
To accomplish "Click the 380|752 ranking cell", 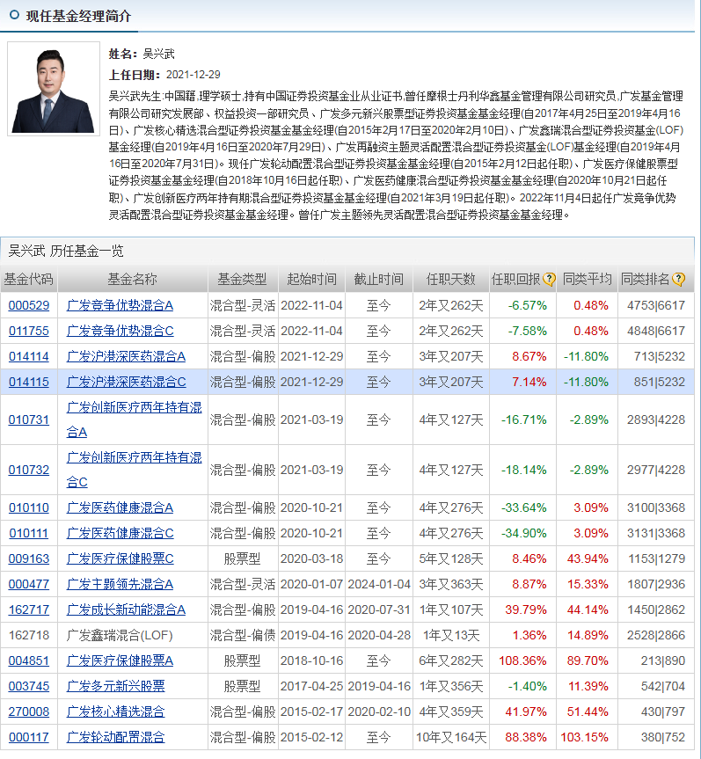I will pyautogui.click(x=663, y=738).
